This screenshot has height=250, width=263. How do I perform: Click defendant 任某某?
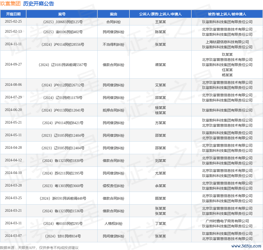(x=227, y=70)
